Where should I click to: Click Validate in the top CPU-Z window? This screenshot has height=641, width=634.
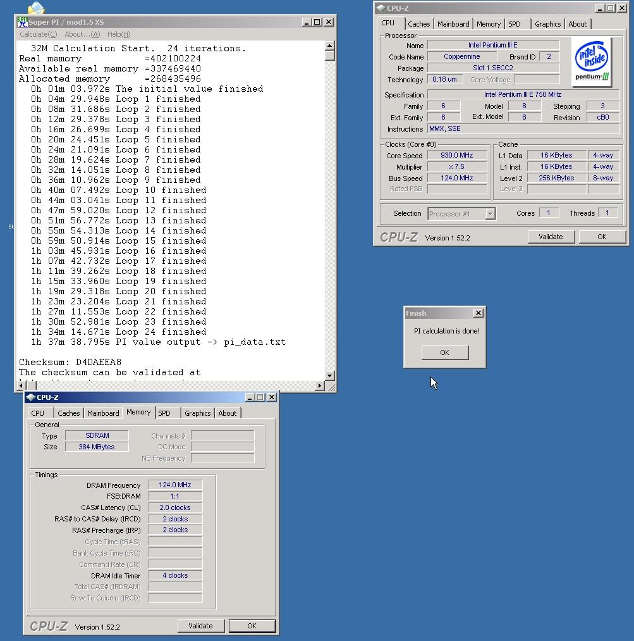(x=551, y=237)
